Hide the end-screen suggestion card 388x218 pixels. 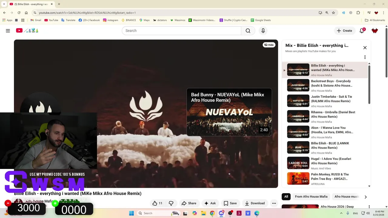[x=269, y=45]
